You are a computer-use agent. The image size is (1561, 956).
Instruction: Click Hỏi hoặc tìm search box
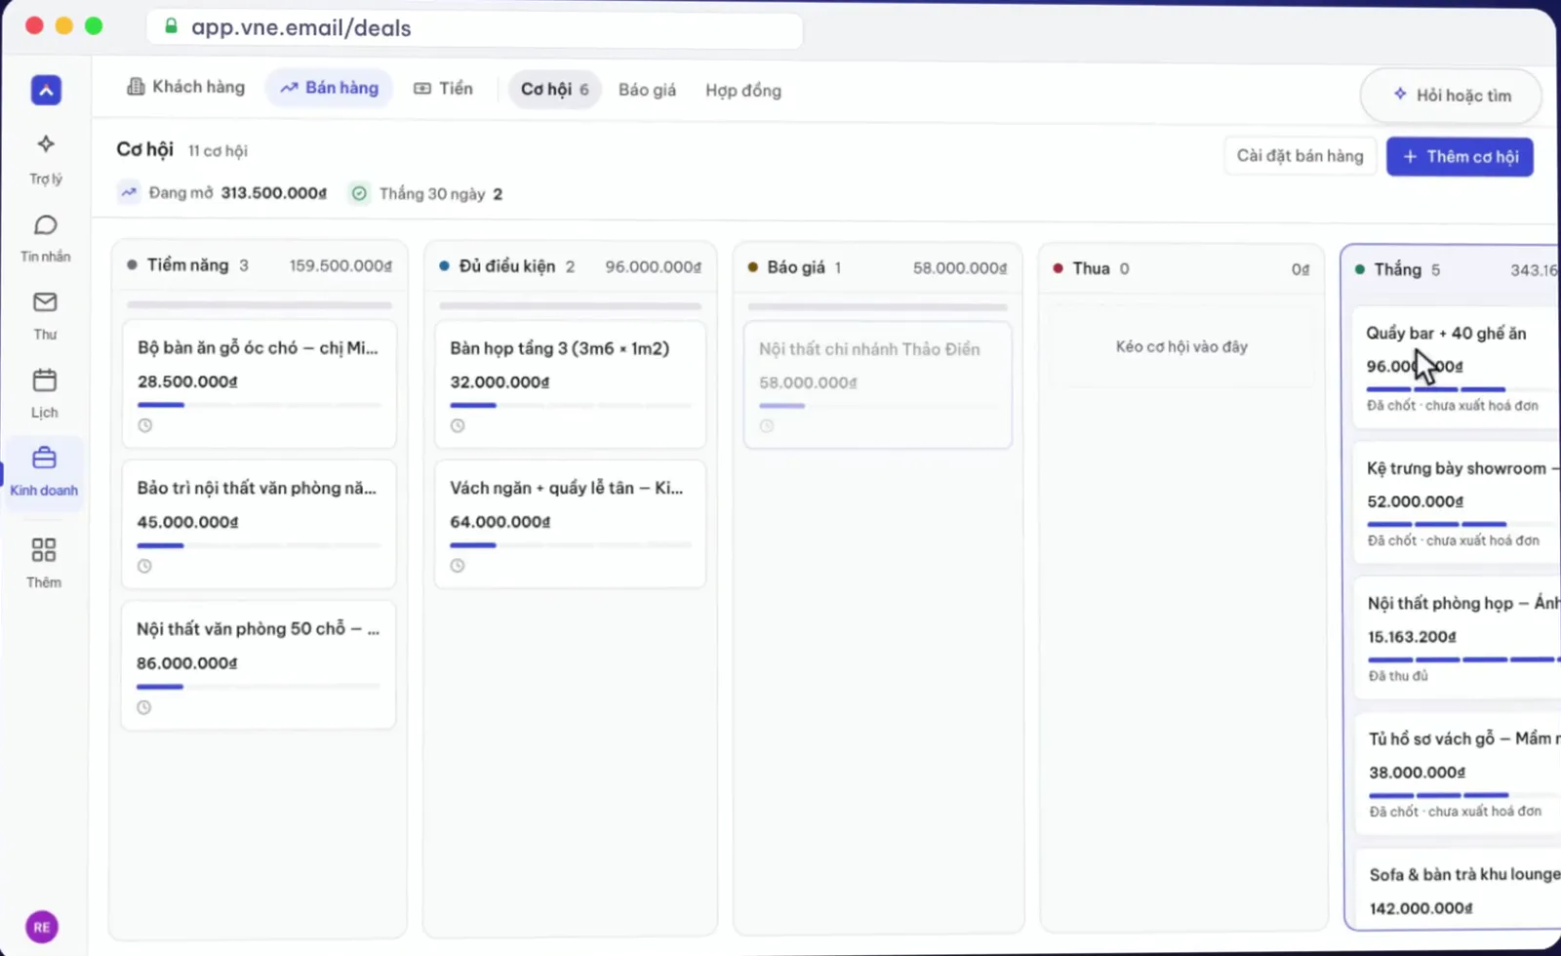pos(1451,95)
